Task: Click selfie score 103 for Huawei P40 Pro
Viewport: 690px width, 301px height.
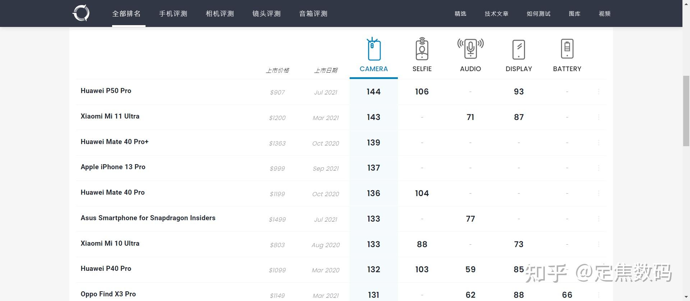Action: click(422, 270)
